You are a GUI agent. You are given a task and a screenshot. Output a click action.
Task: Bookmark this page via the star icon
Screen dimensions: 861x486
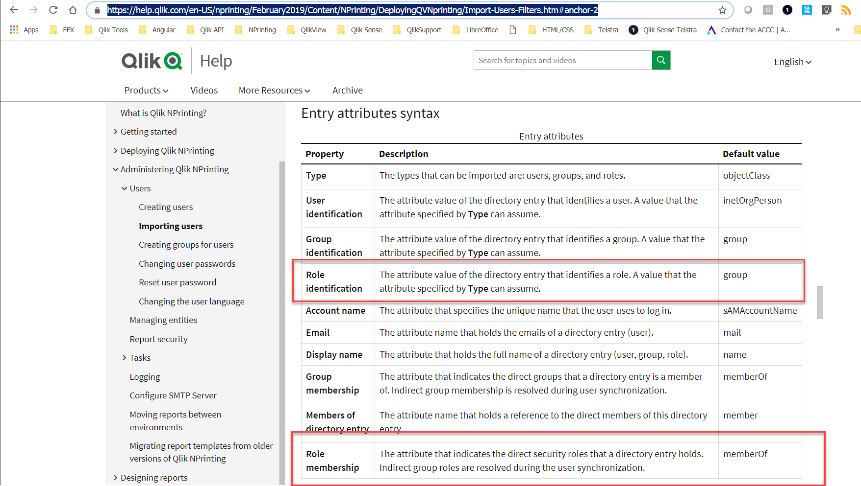(722, 10)
